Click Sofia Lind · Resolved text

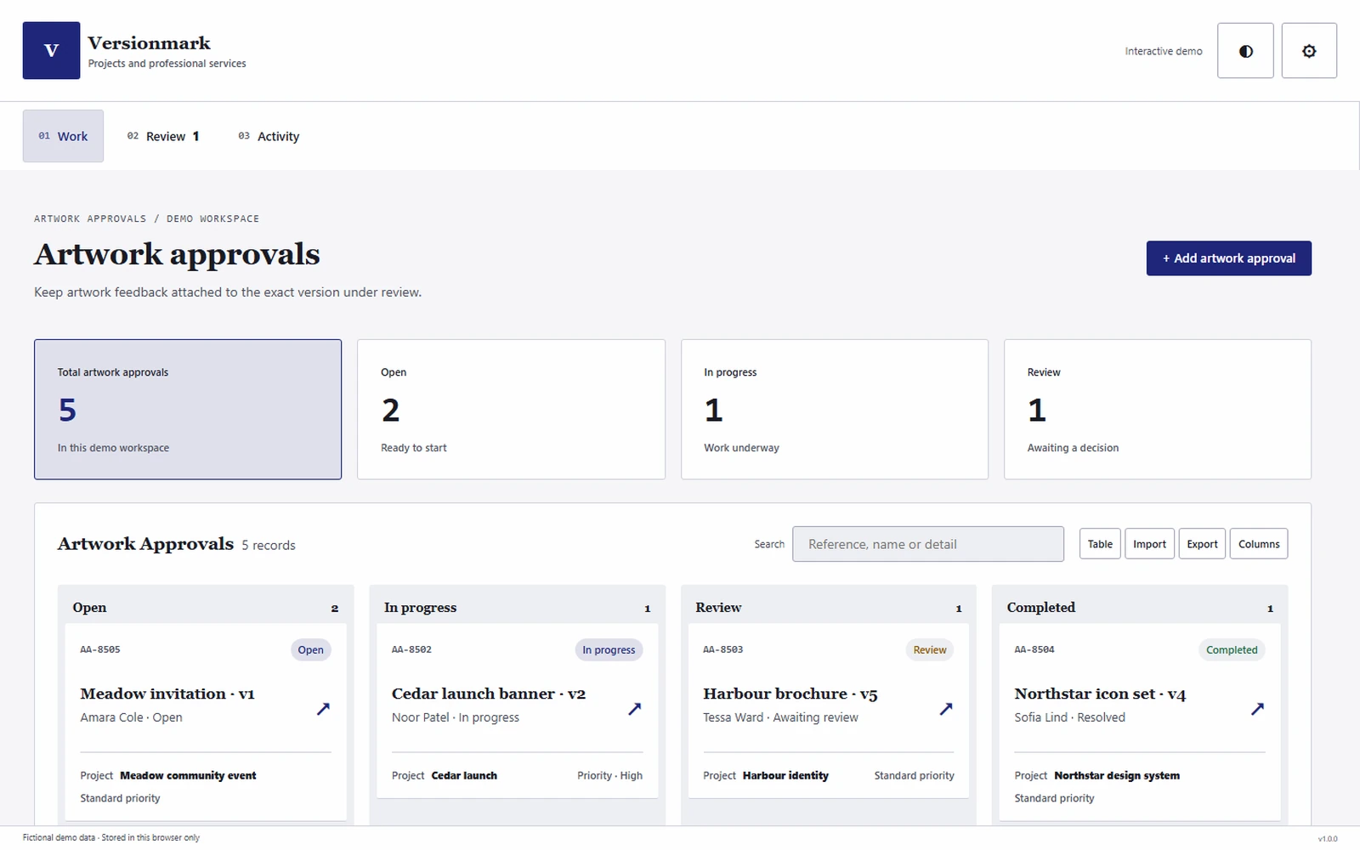click(1069, 717)
